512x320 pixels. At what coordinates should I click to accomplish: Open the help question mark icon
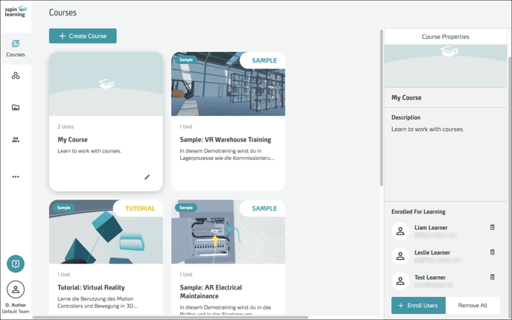(x=16, y=263)
